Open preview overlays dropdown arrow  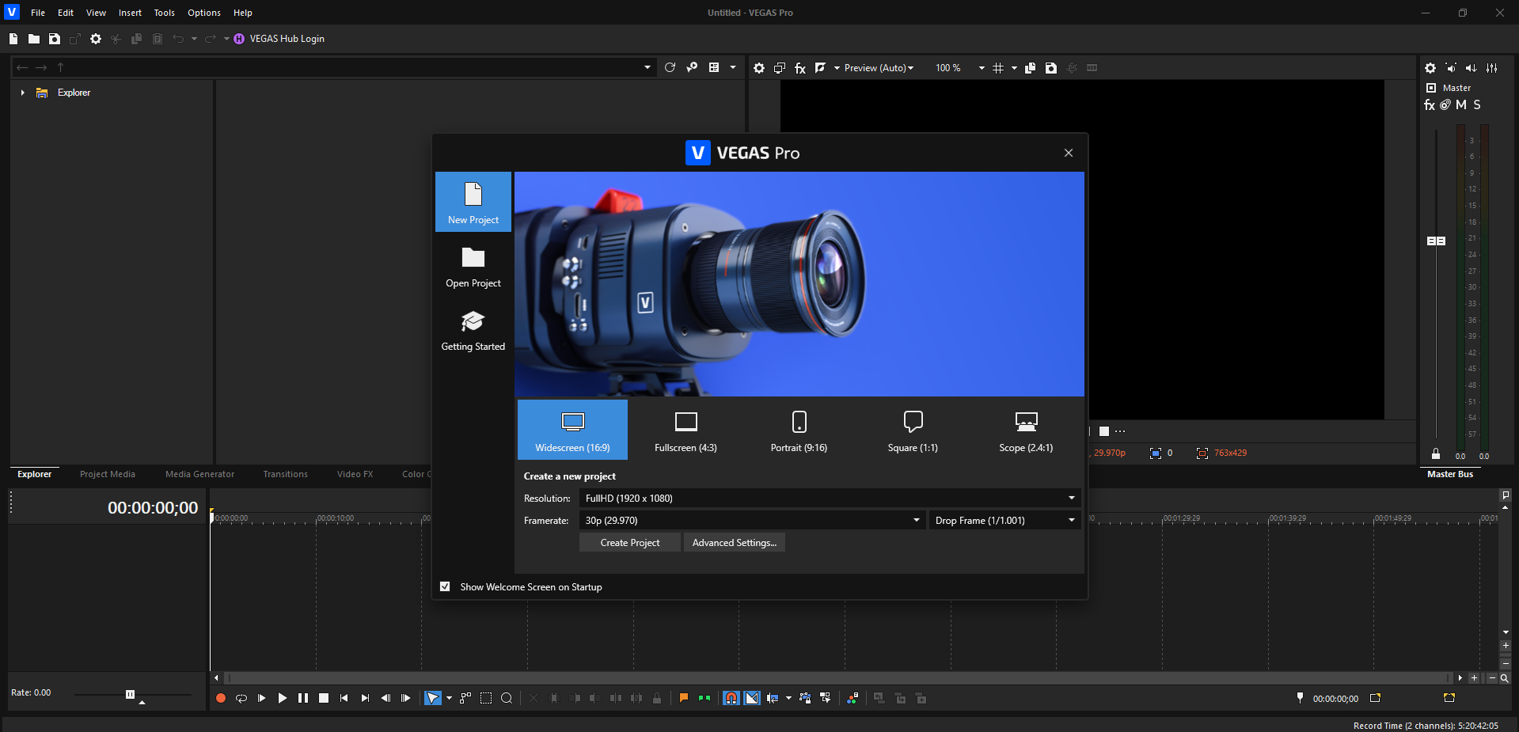point(1014,68)
